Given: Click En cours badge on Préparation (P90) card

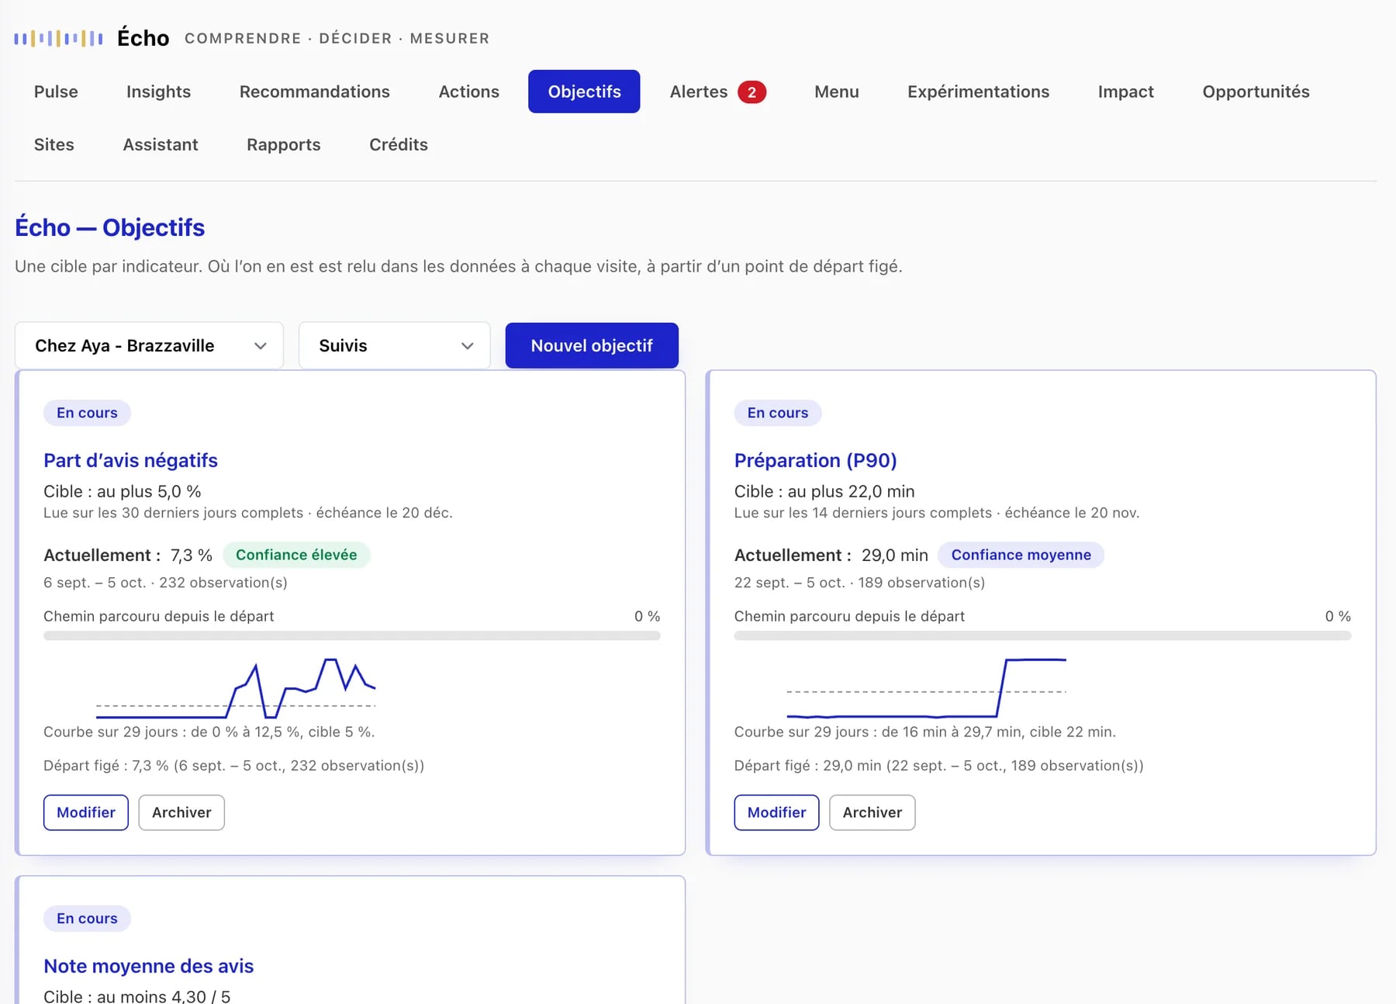Looking at the screenshot, I should click(x=778, y=413).
